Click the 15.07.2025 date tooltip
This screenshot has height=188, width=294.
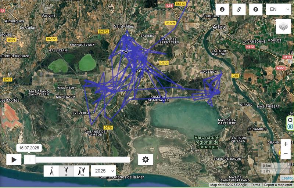29,148
